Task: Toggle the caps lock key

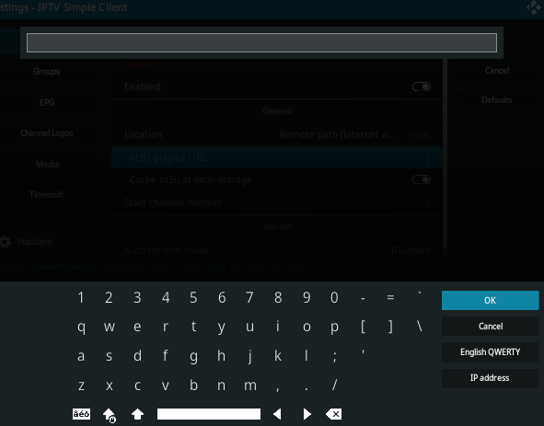Action: (110, 414)
